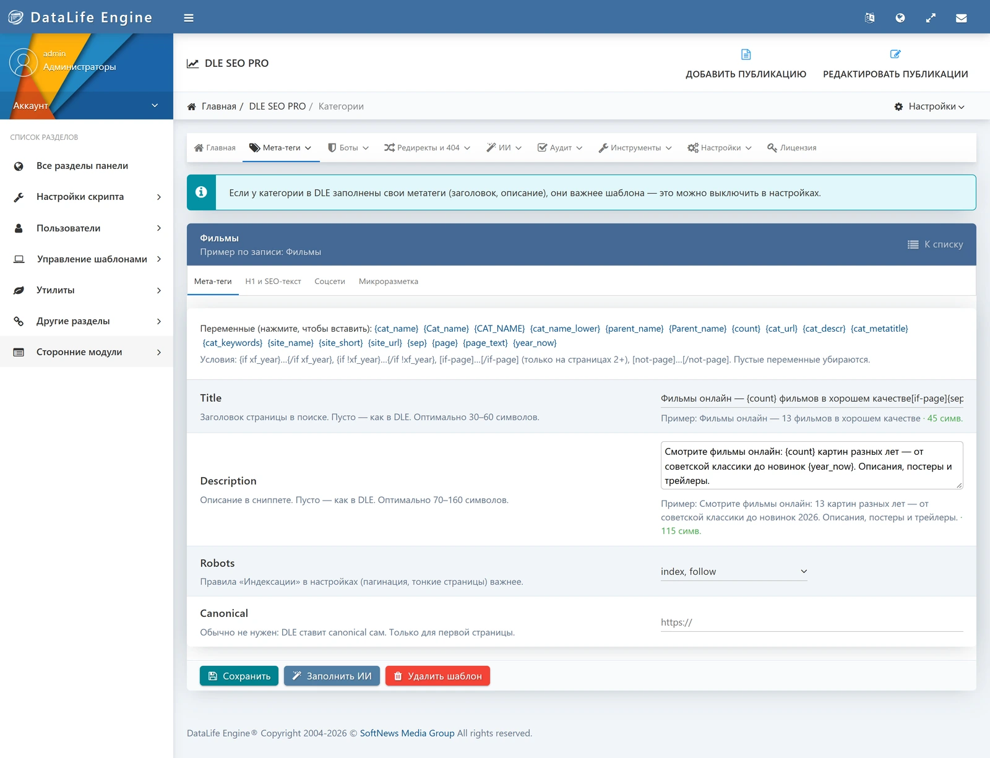Expand the Утилиты sidebar section
Viewport: 990px width, 758px height.
87,290
